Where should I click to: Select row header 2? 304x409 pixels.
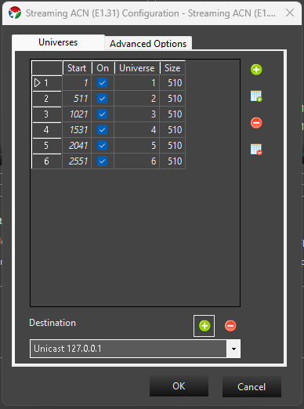(47, 99)
